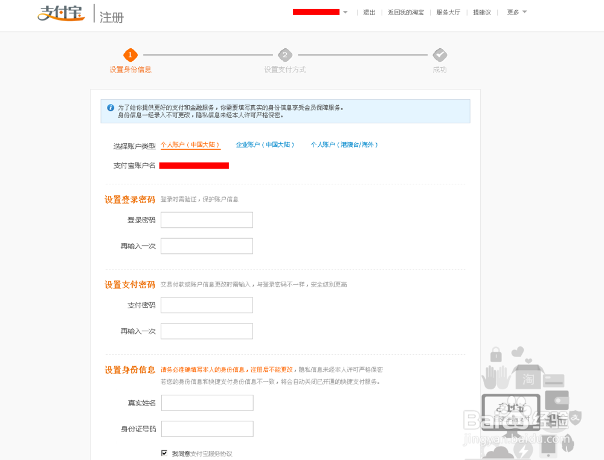This screenshot has width=604, height=460.
Task: Click the shield watermark icon
Action: 576,418
